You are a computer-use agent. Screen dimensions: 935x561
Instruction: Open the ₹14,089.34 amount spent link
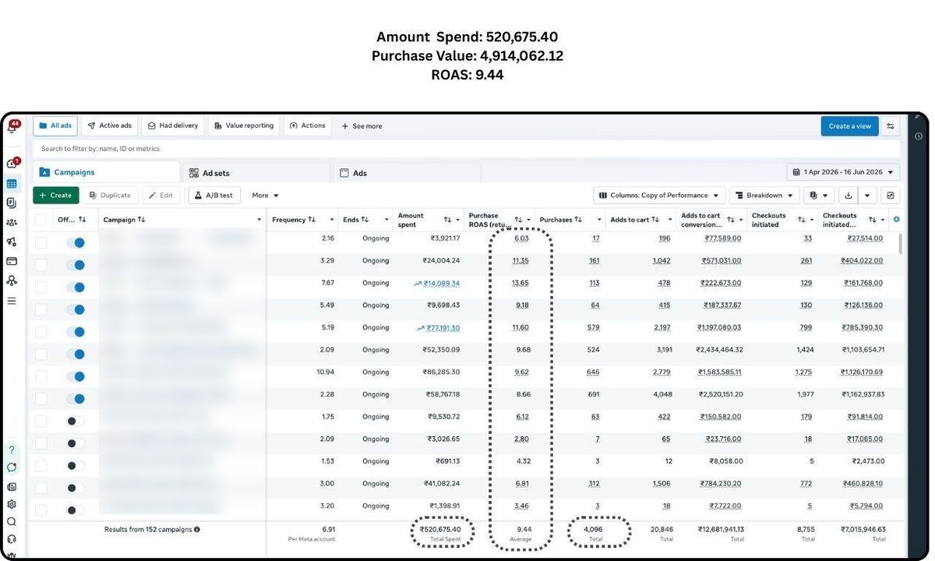click(x=442, y=284)
